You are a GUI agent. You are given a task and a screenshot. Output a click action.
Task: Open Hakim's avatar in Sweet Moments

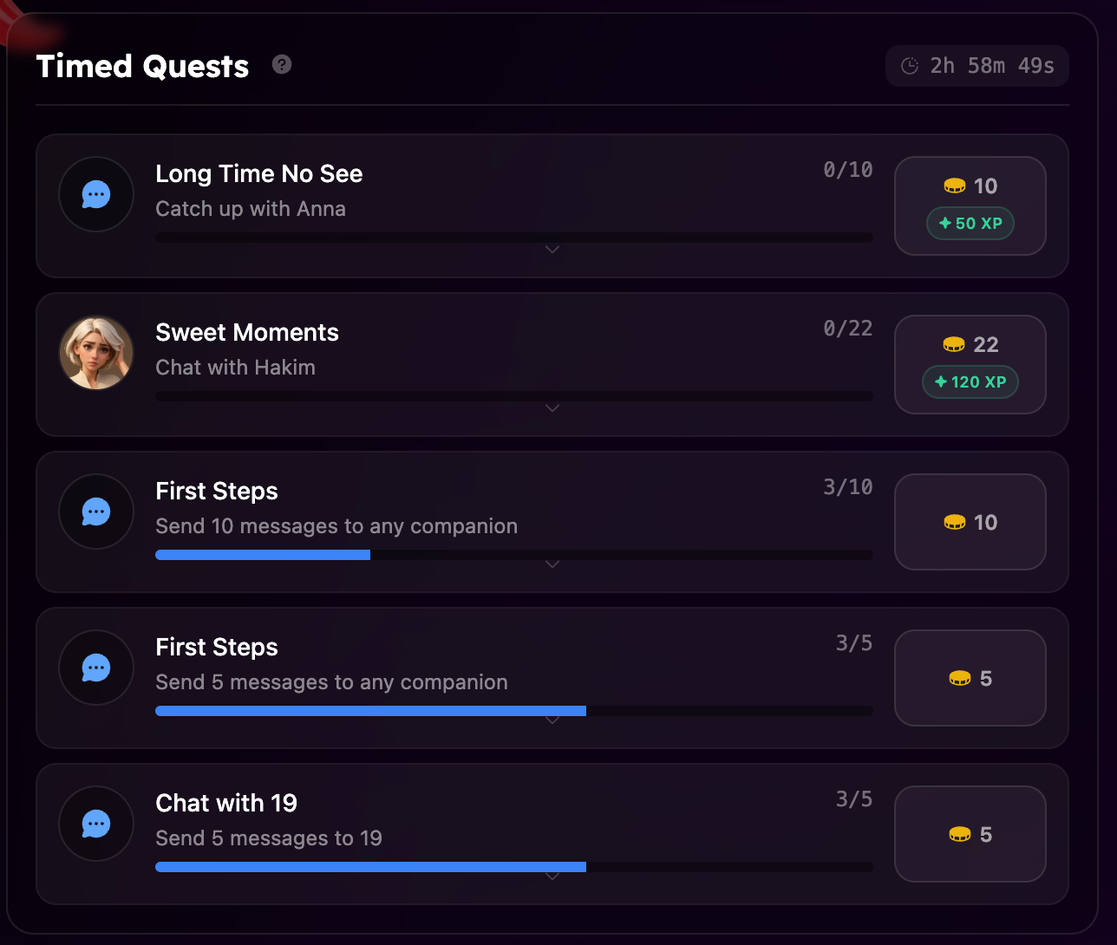[96, 353]
